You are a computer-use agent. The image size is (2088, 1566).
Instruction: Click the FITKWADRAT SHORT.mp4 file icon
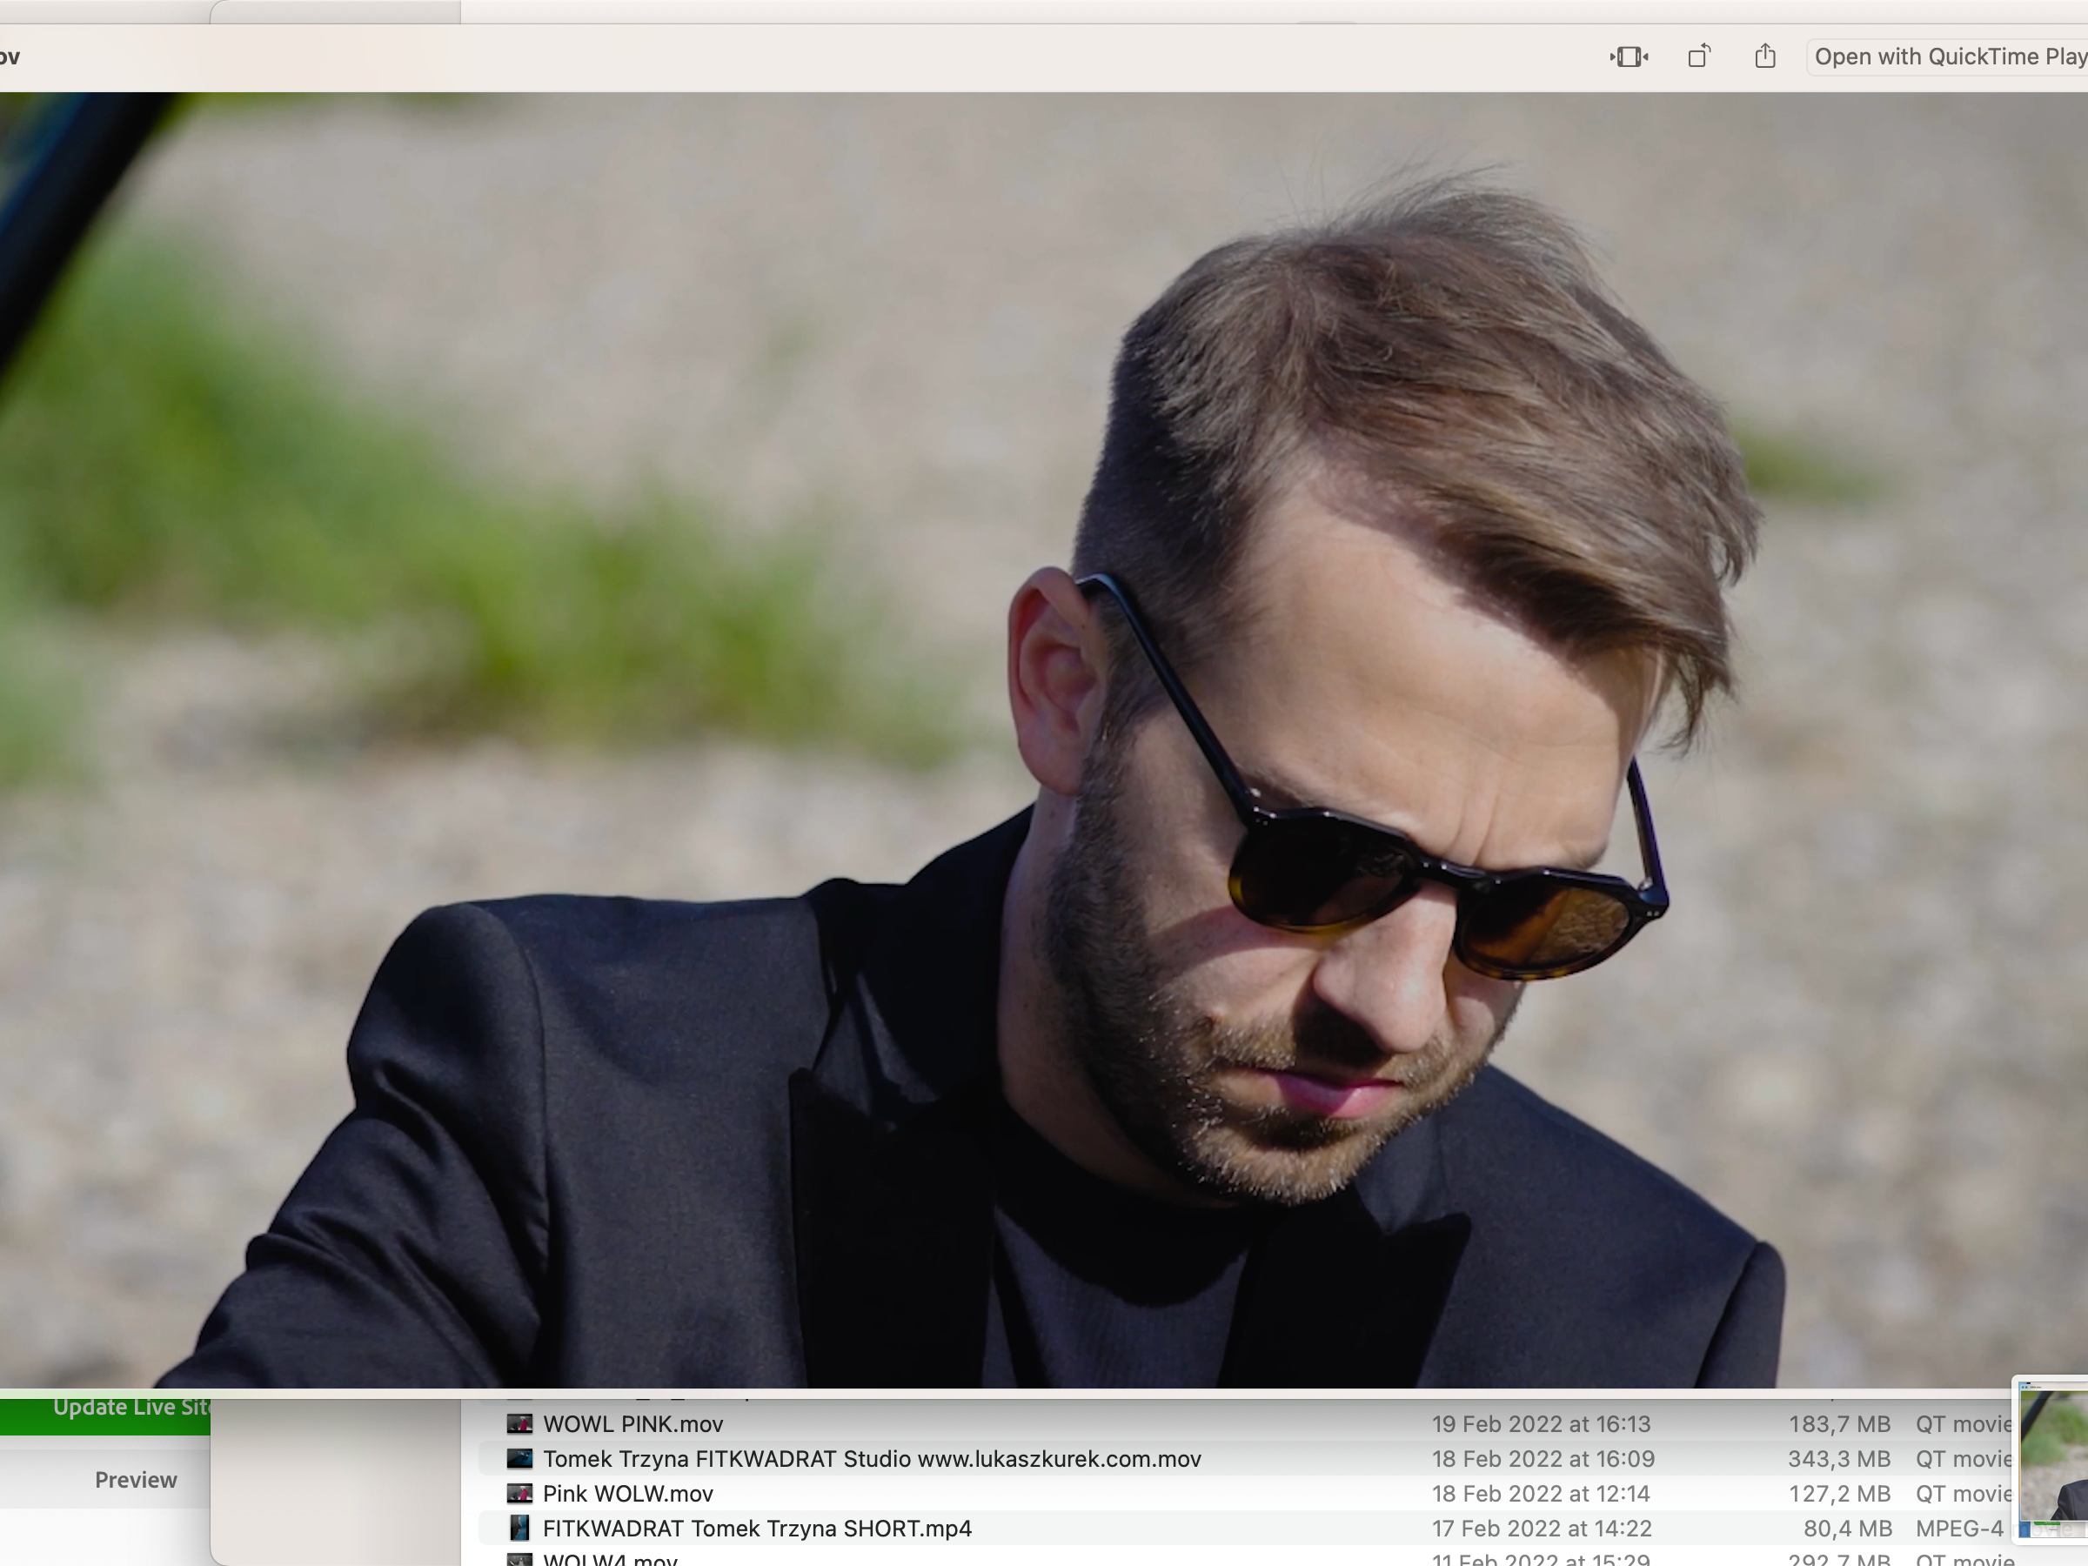point(519,1529)
